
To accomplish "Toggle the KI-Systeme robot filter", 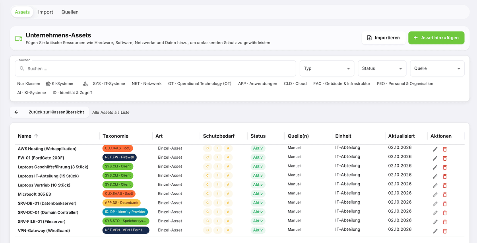I will (59, 84).
